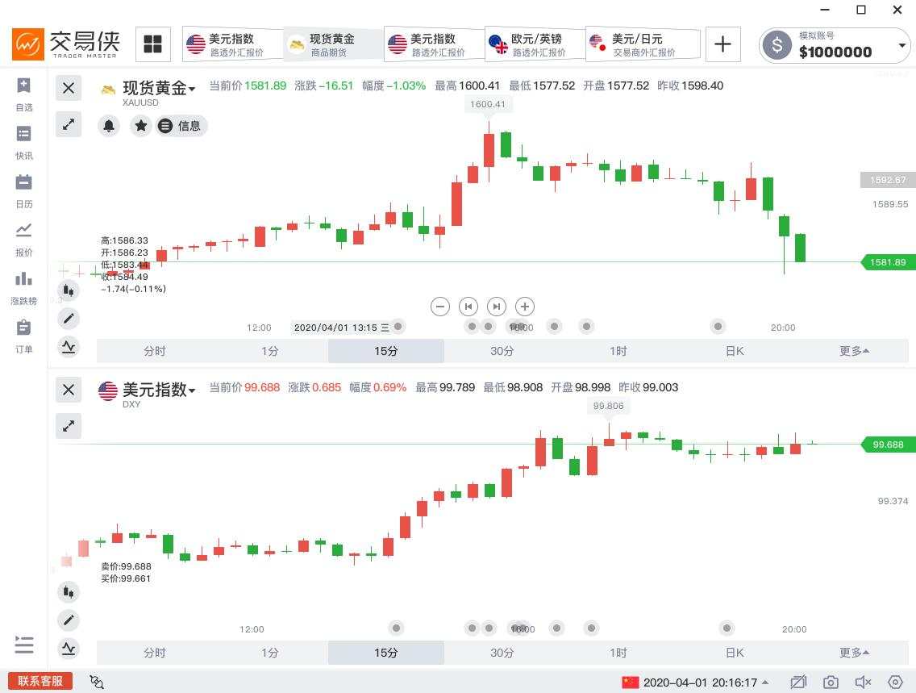The height and width of the screenshot is (693, 916).
Task: Click the camera screenshot icon in status bar
Action: (x=831, y=682)
